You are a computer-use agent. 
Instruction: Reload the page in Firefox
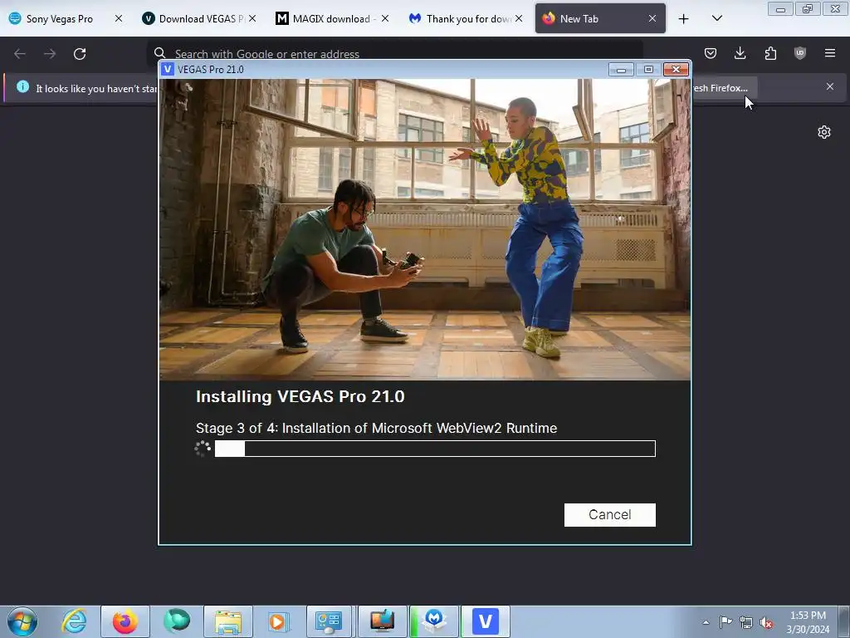tap(80, 54)
